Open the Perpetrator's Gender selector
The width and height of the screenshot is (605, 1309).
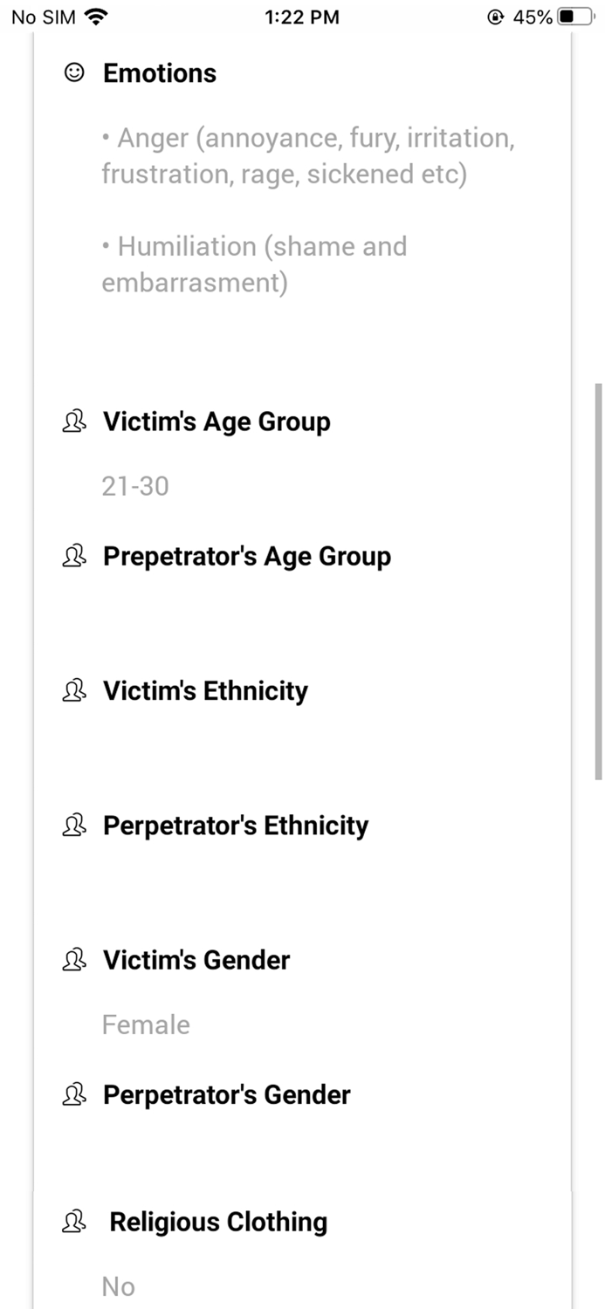[x=226, y=1094]
